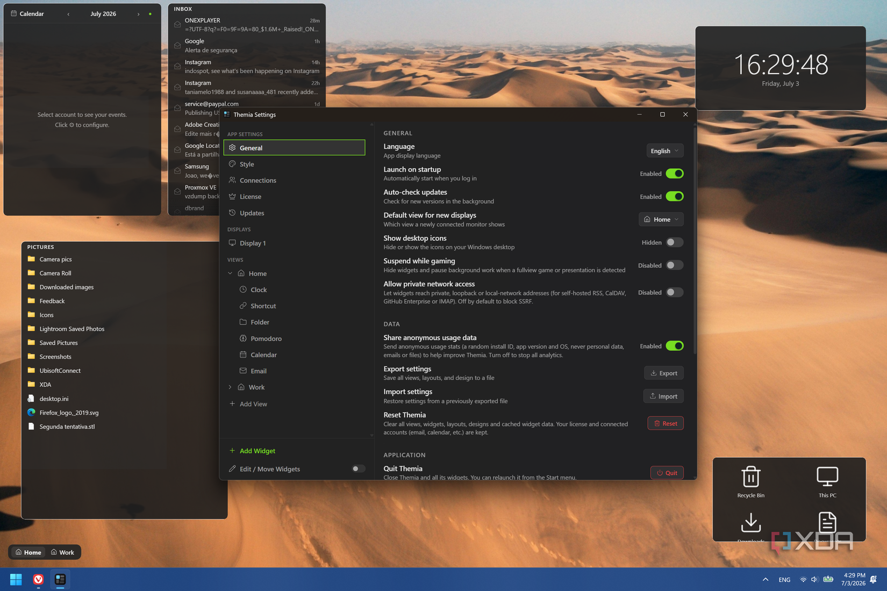Image resolution: width=887 pixels, height=591 pixels.
Task: Click the Themia icon in the taskbar
Action: pos(60,579)
